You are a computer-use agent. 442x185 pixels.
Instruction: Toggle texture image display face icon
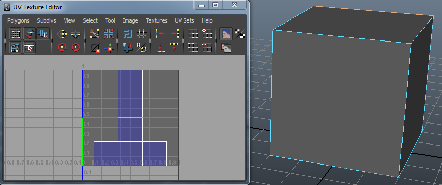click(x=226, y=33)
